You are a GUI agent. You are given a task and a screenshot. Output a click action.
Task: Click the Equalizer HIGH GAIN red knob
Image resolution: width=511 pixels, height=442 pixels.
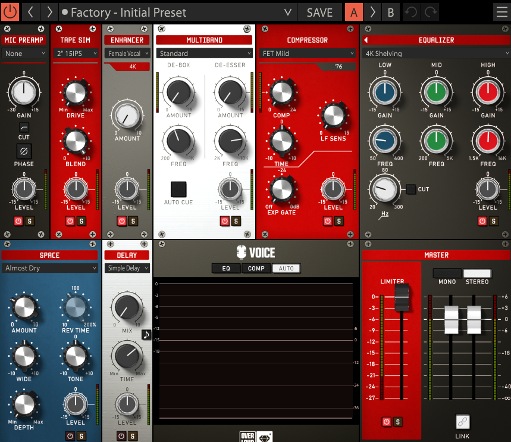pyautogui.click(x=488, y=92)
